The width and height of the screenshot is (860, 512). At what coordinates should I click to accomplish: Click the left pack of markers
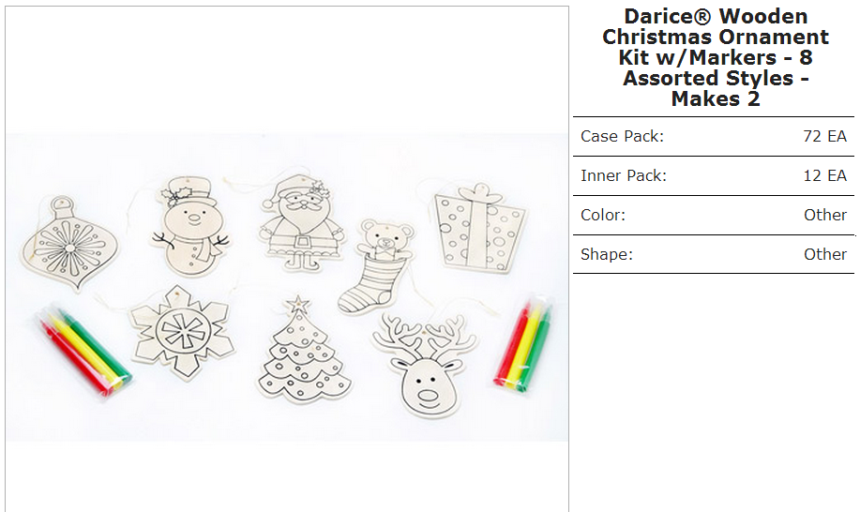coord(83,349)
